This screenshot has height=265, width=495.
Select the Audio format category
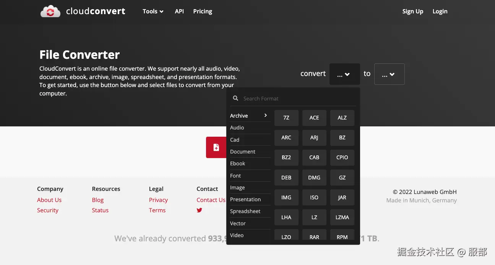[237, 128]
